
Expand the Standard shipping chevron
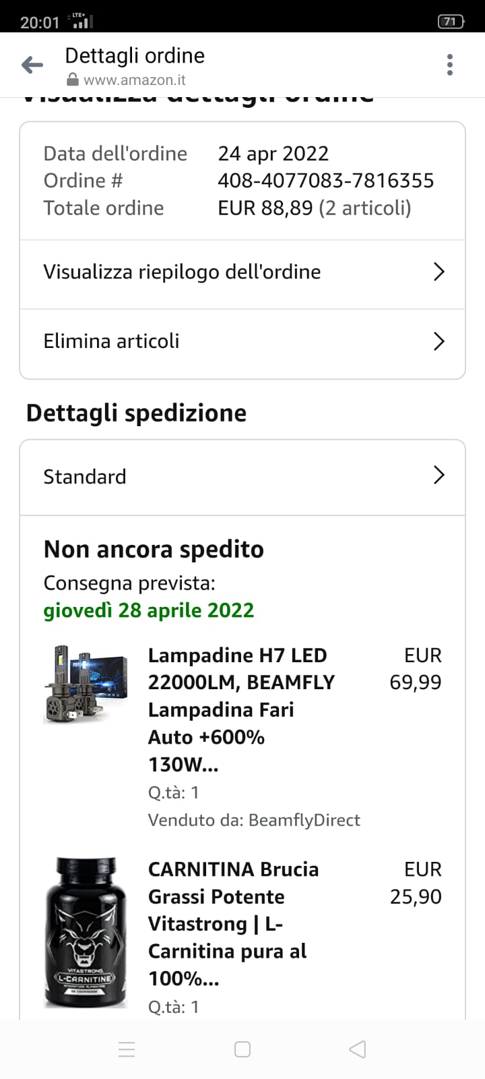tap(439, 475)
